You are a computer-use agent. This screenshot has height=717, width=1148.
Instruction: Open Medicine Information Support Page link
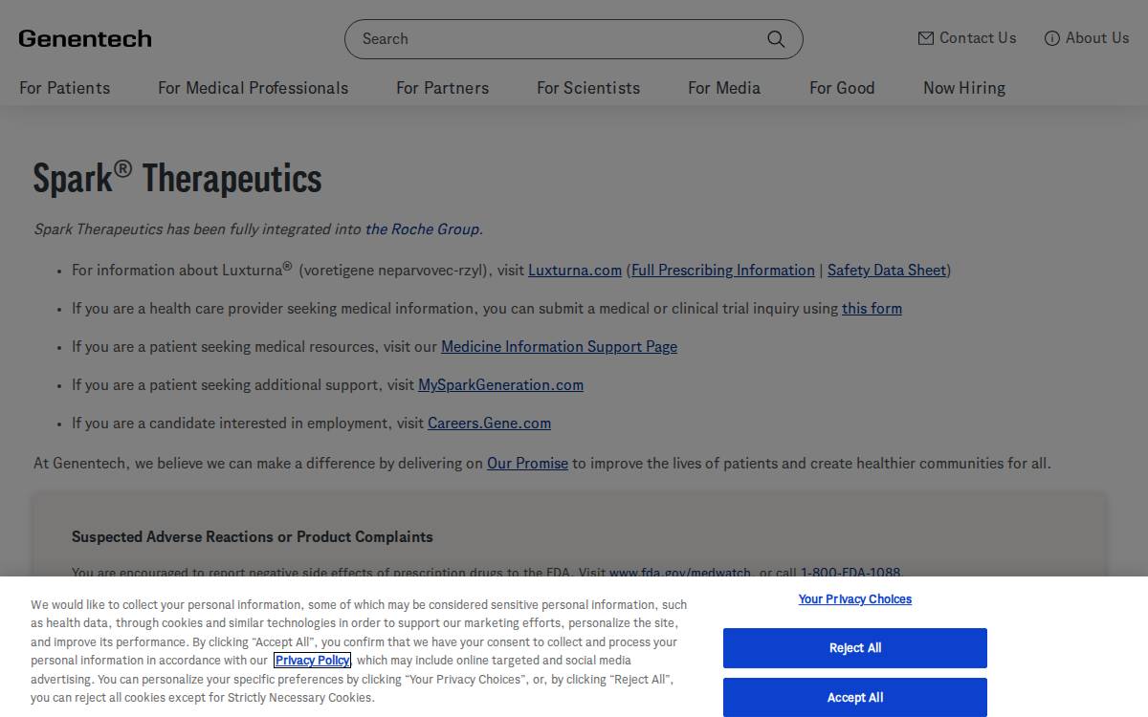559,347
